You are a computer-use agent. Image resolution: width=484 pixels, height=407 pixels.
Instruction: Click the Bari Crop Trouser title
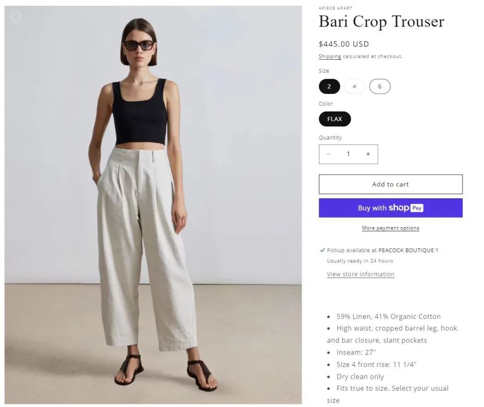tap(381, 22)
